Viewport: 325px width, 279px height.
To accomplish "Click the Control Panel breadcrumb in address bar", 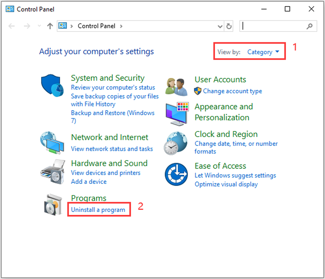I will point(96,26).
